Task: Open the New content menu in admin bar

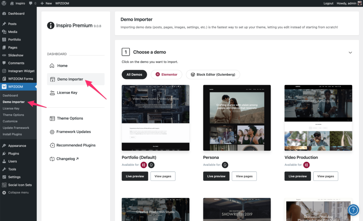Action: [x=46, y=3]
